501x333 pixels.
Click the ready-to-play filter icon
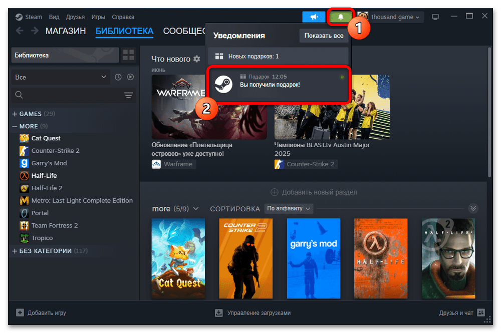click(130, 77)
